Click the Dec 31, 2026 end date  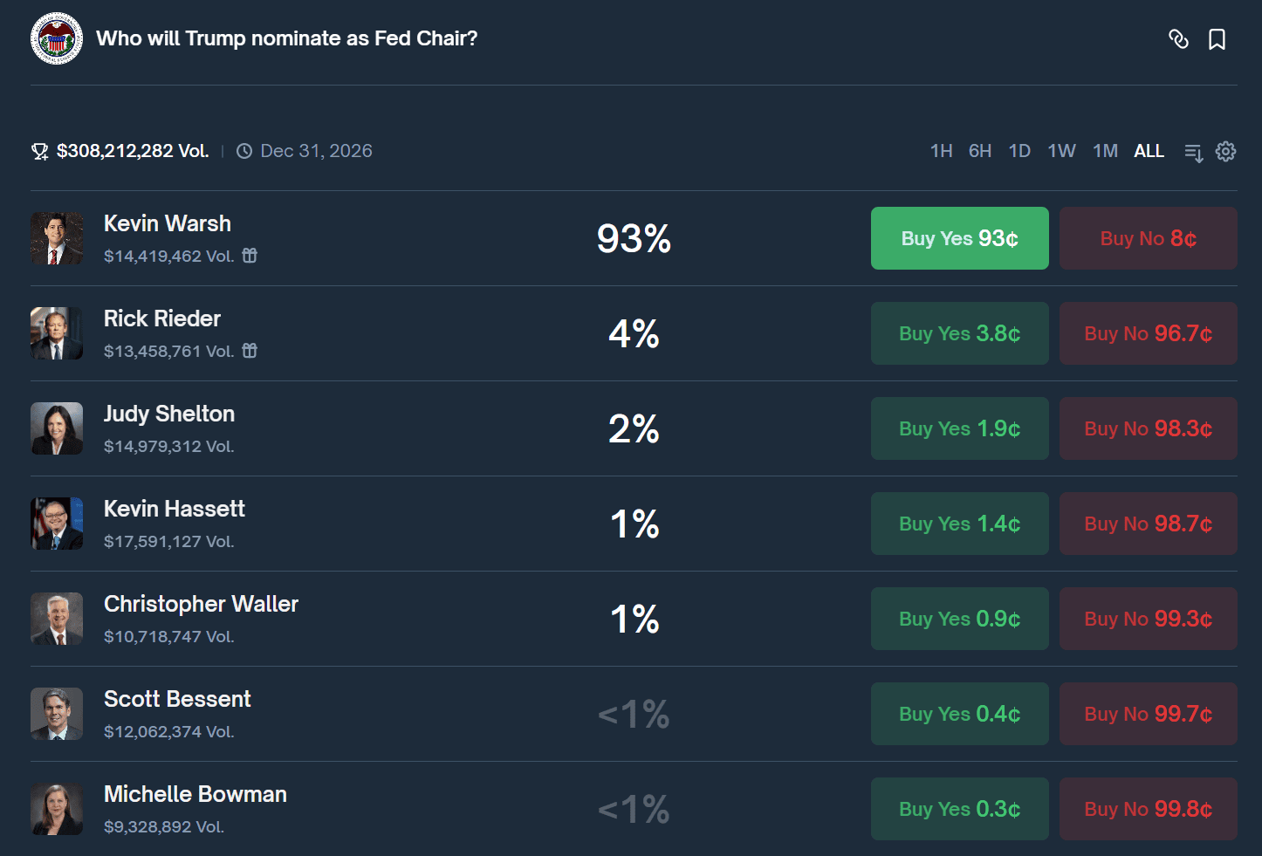tap(316, 151)
